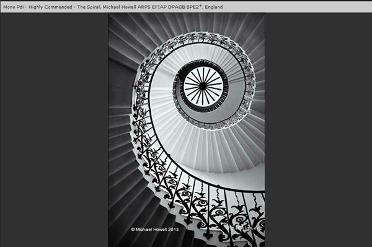This screenshot has width=372, height=247.
Task: Click the 'EFIAP' distinction text
Action: 159,7
